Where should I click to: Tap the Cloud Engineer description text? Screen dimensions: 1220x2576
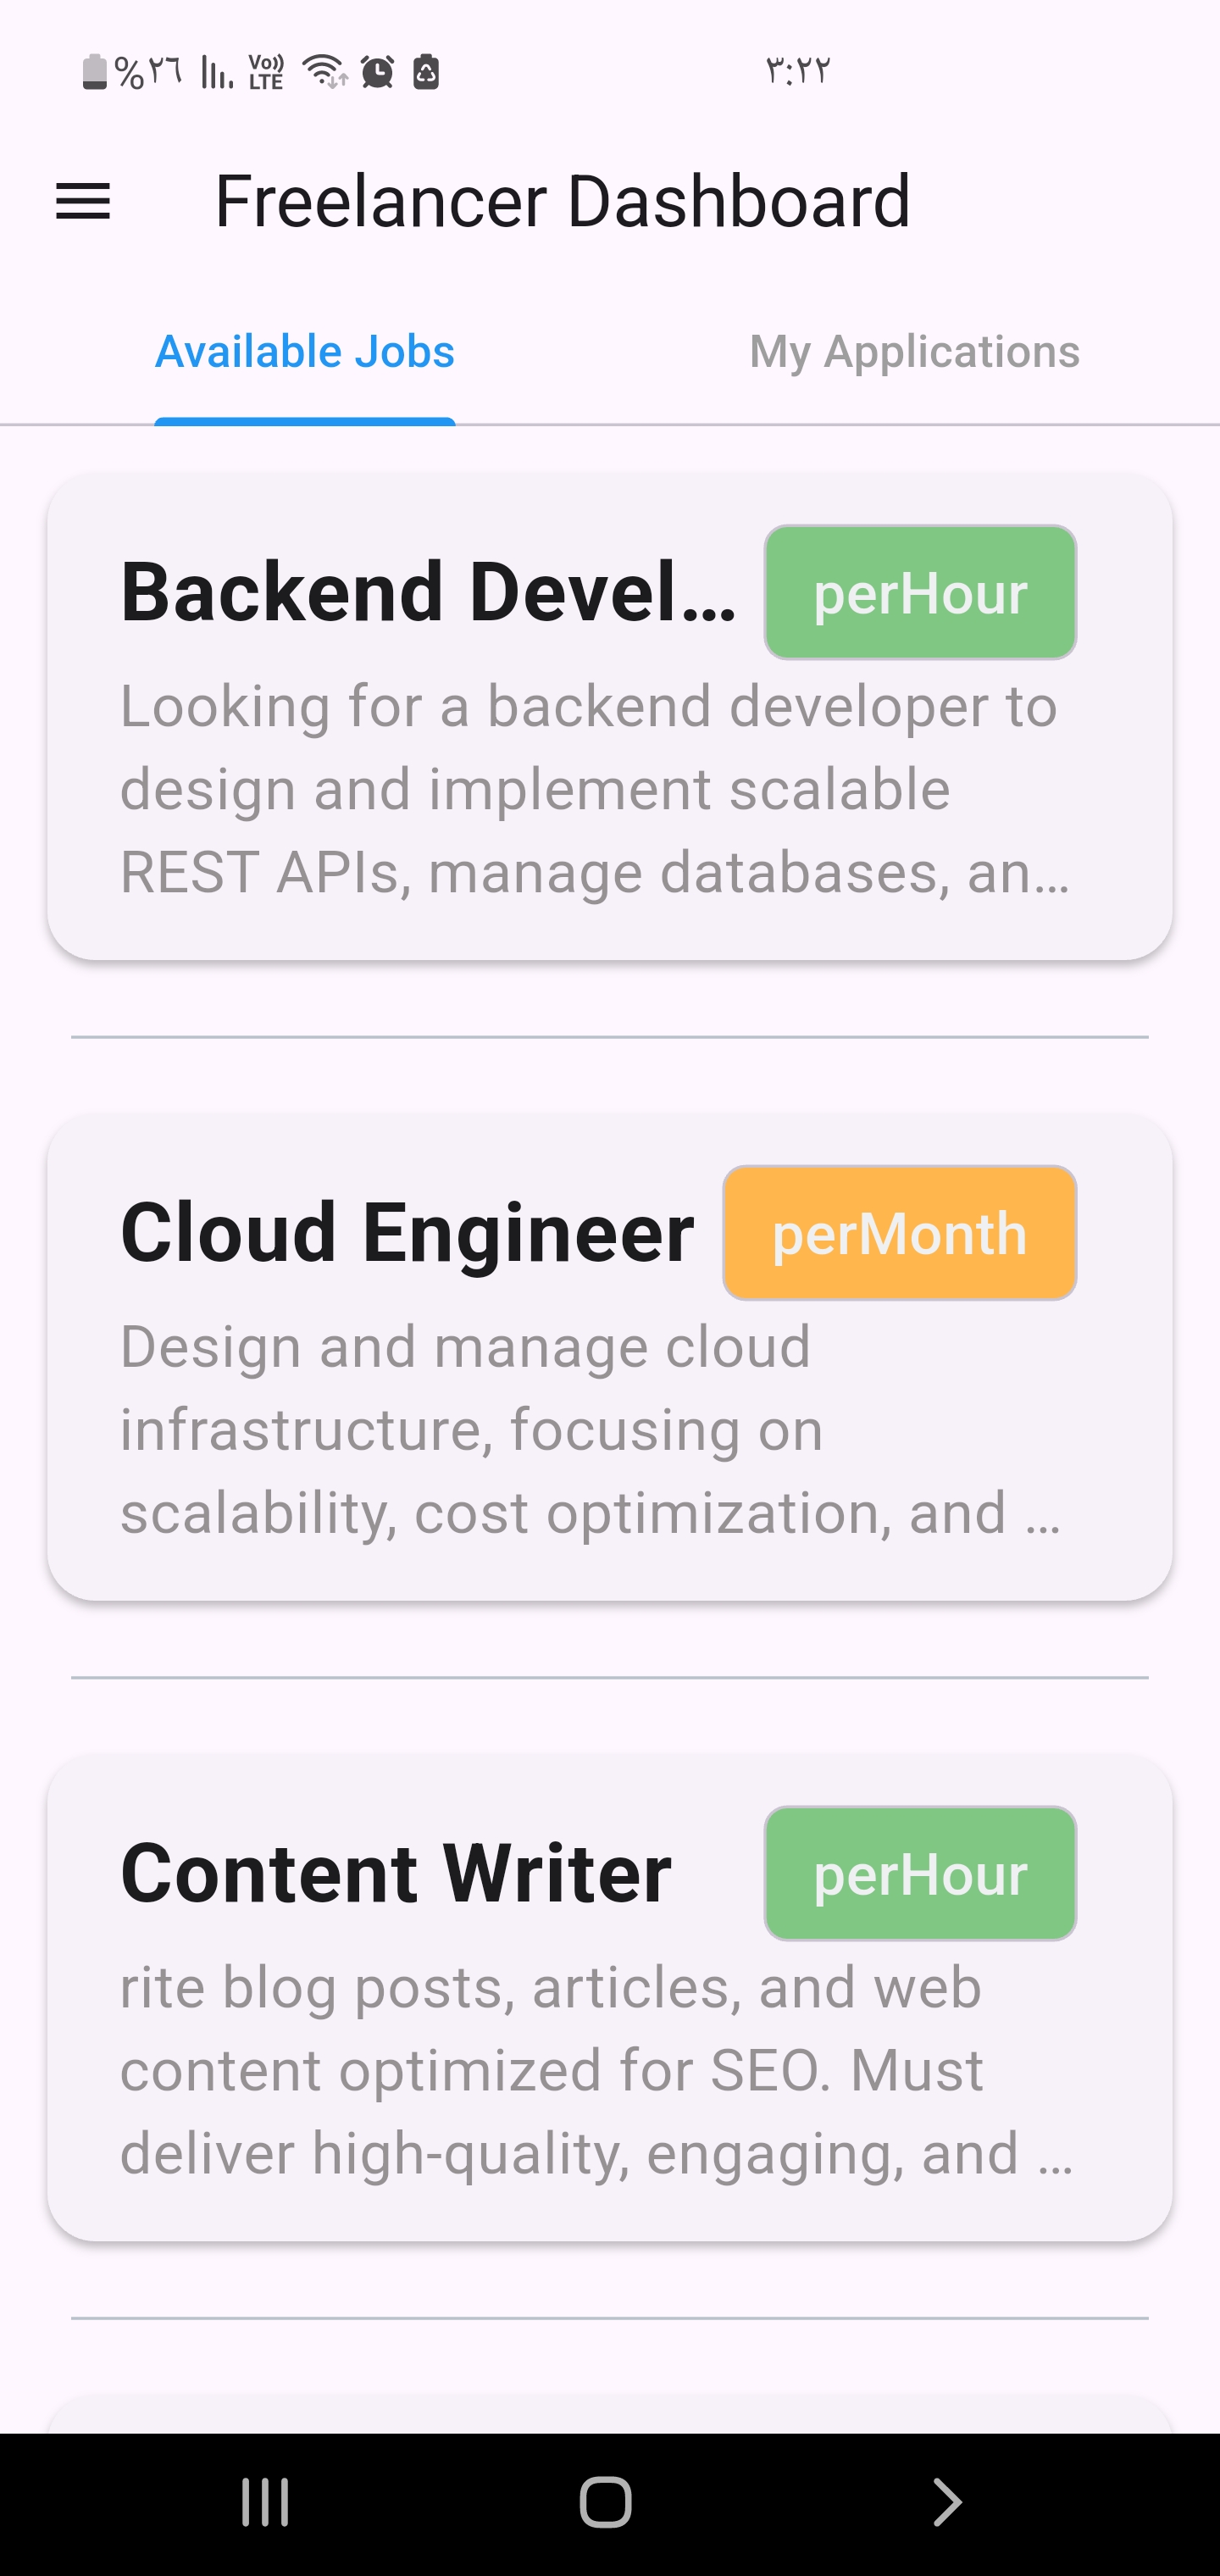point(590,1430)
